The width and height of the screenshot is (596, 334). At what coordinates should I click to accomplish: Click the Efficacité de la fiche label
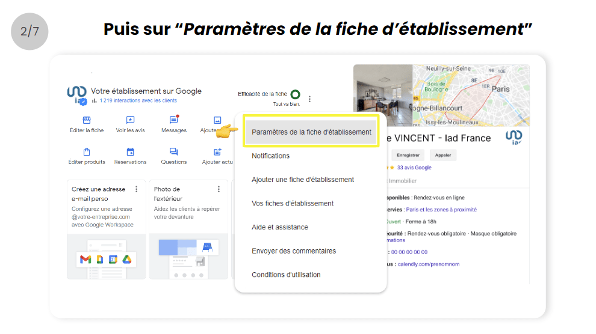click(x=262, y=94)
